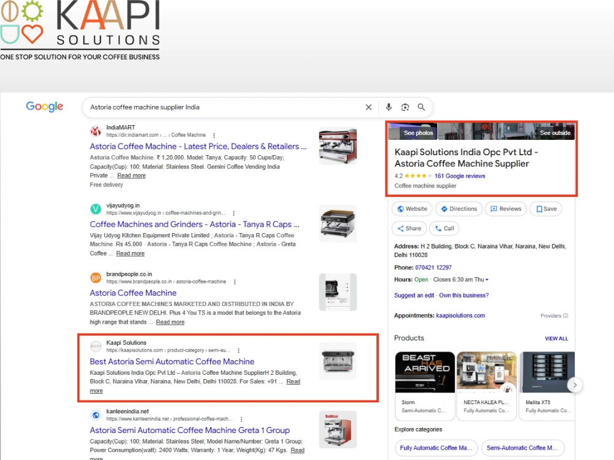Open Astoria Semi Automatic Coffee Machine Greta result
614x460 pixels.
[x=190, y=431]
